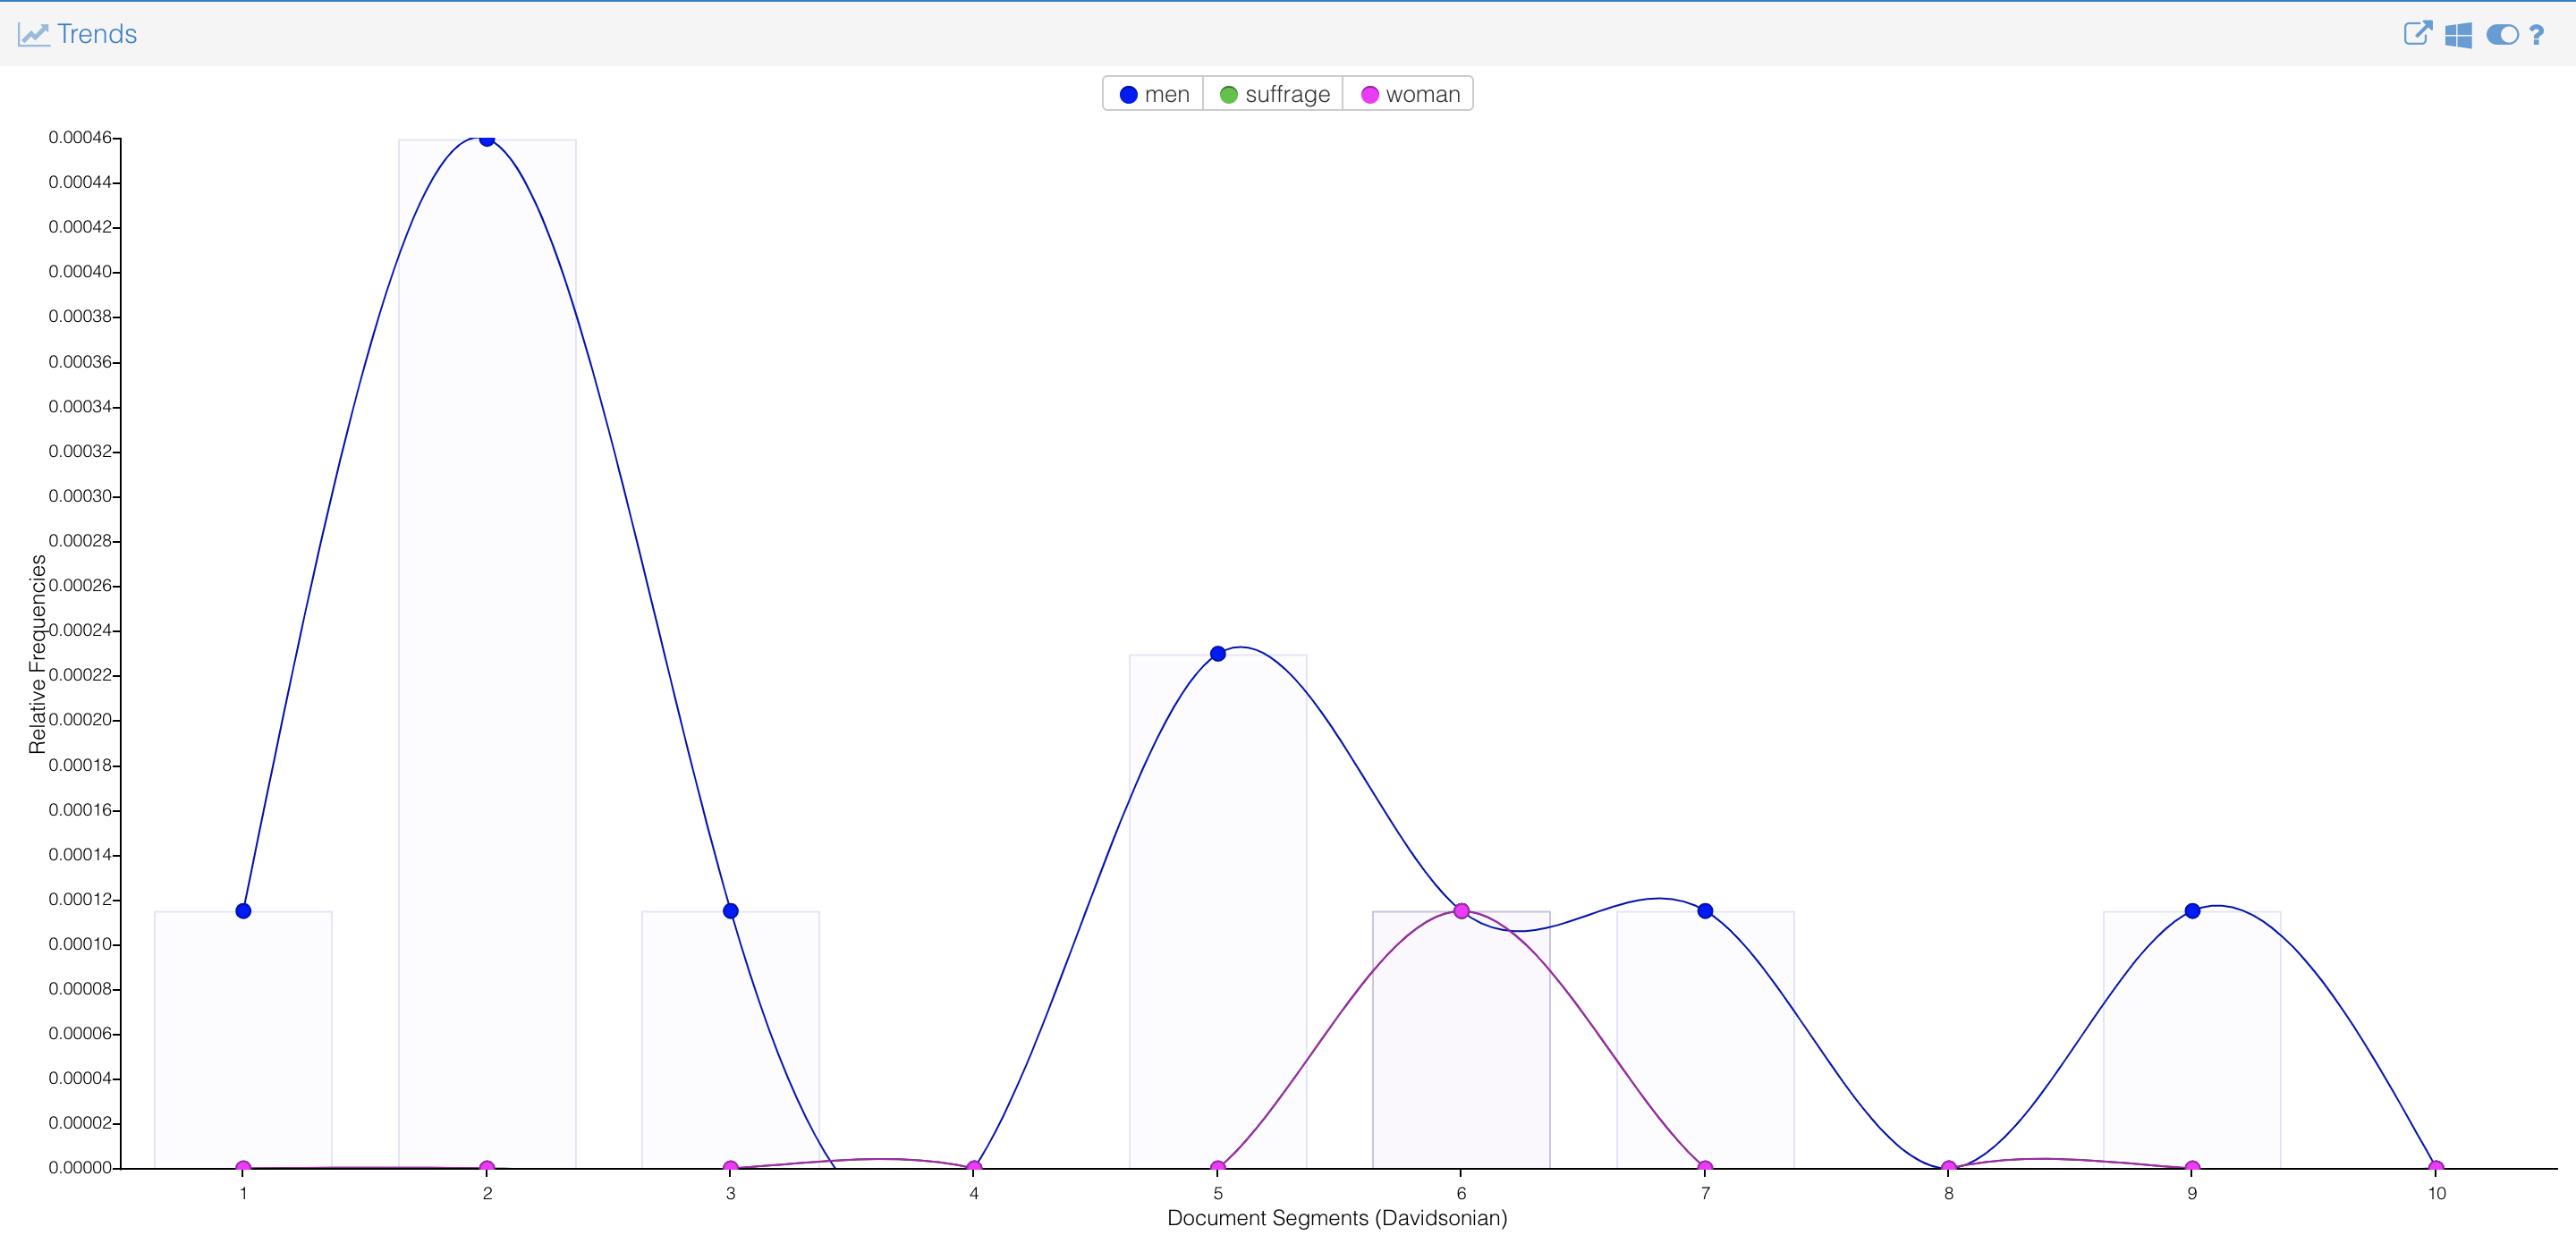Click the y-axis value '0.00012'

pos(80,899)
